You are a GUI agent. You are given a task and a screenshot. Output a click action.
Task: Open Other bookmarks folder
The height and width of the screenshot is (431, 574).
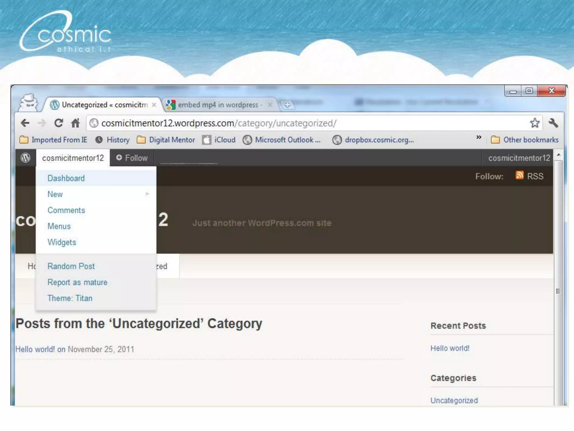[x=525, y=140]
